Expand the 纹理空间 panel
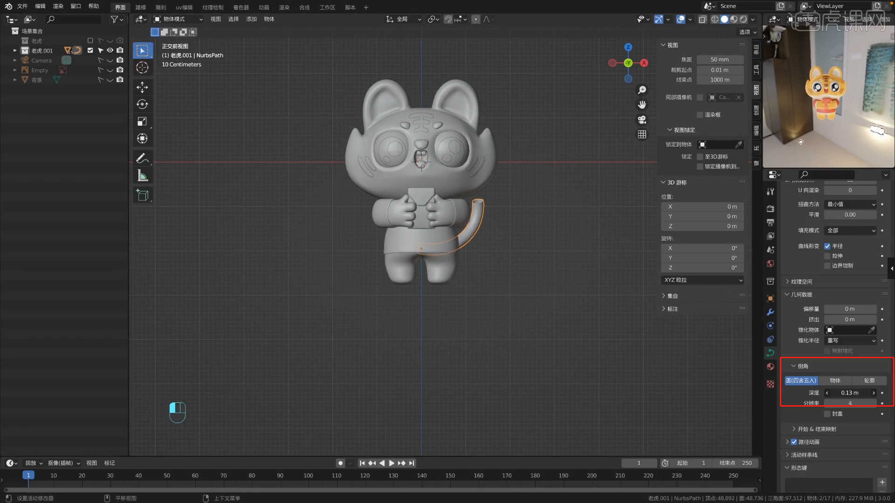Image resolution: width=895 pixels, height=503 pixels. (802, 281)
